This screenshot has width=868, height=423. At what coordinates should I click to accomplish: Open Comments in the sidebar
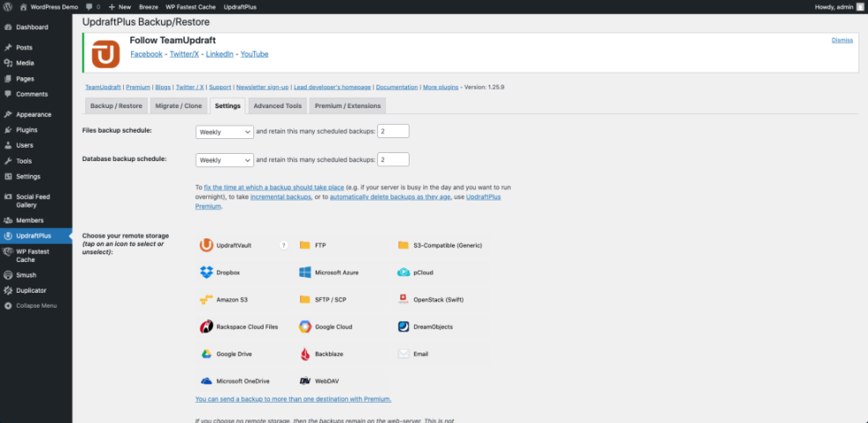click(36, 94)
